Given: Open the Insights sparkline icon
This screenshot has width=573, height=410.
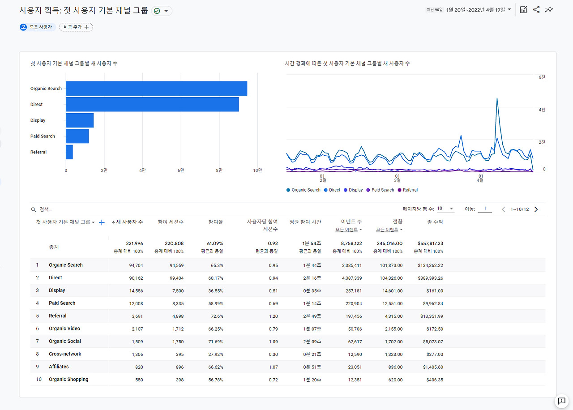Looking at the screenshot, I should pos(549,10).
